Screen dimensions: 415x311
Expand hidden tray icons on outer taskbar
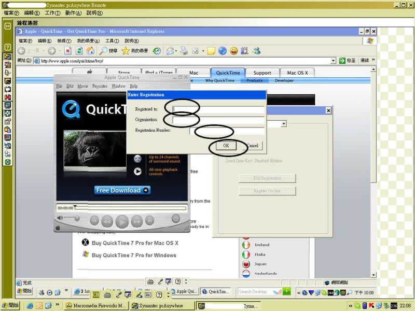pyautogui.click(x=351, y=306)
